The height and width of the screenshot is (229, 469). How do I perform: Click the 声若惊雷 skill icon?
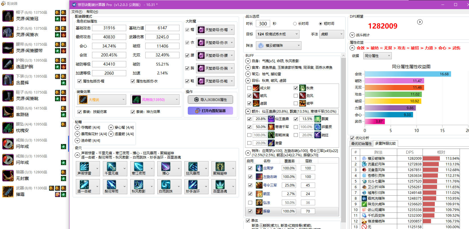click(84, 167)
